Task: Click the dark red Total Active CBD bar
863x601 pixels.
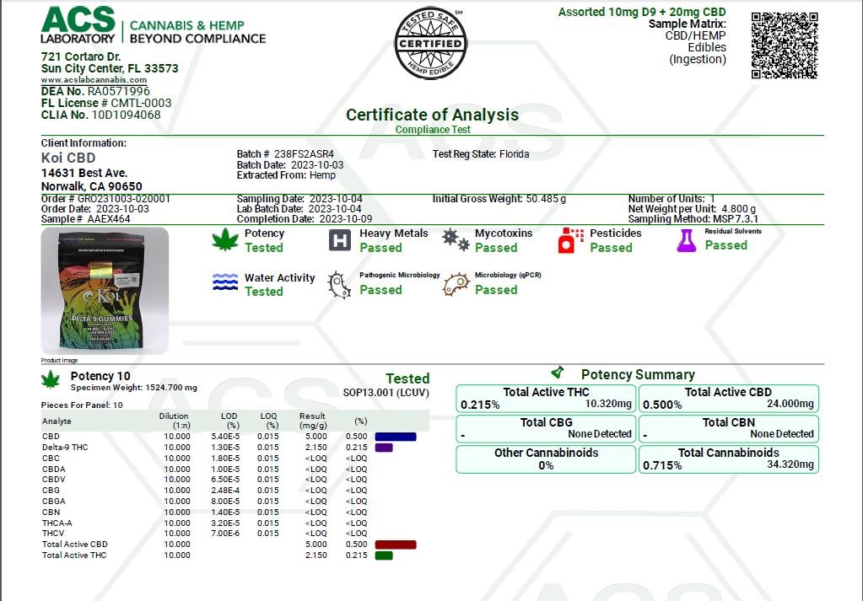Action: tap(395, 545)
